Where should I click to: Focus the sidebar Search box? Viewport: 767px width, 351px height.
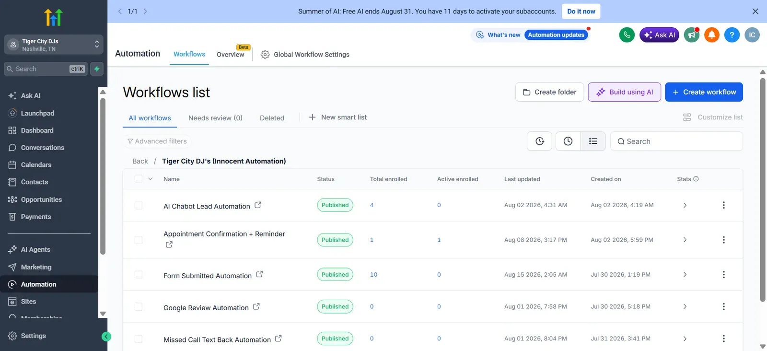(46, 69)
